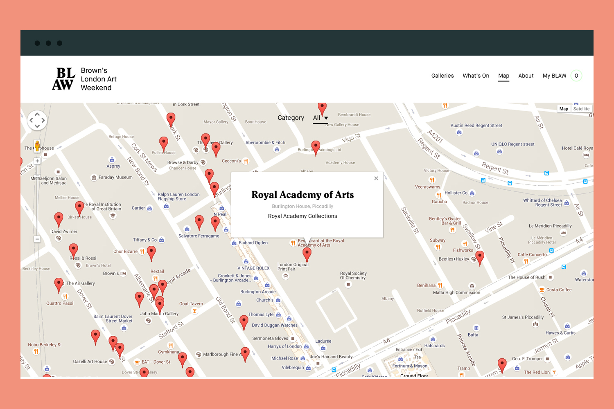Image resolution: width=614 pixels, height=409 pixels.
Task: Click the Royal Academy of Arts popup title
Action: click(x=302, y=195)
